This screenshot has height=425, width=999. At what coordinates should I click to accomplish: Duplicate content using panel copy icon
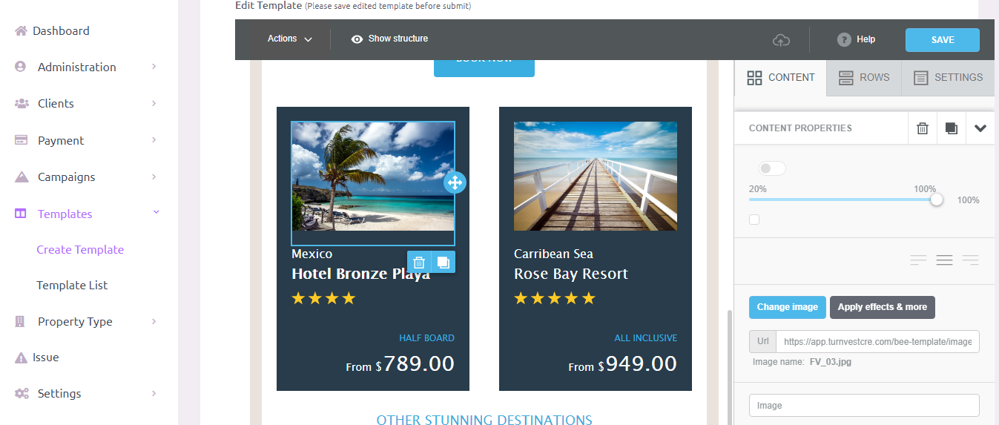pyautogui.click(x=952, y=128)
